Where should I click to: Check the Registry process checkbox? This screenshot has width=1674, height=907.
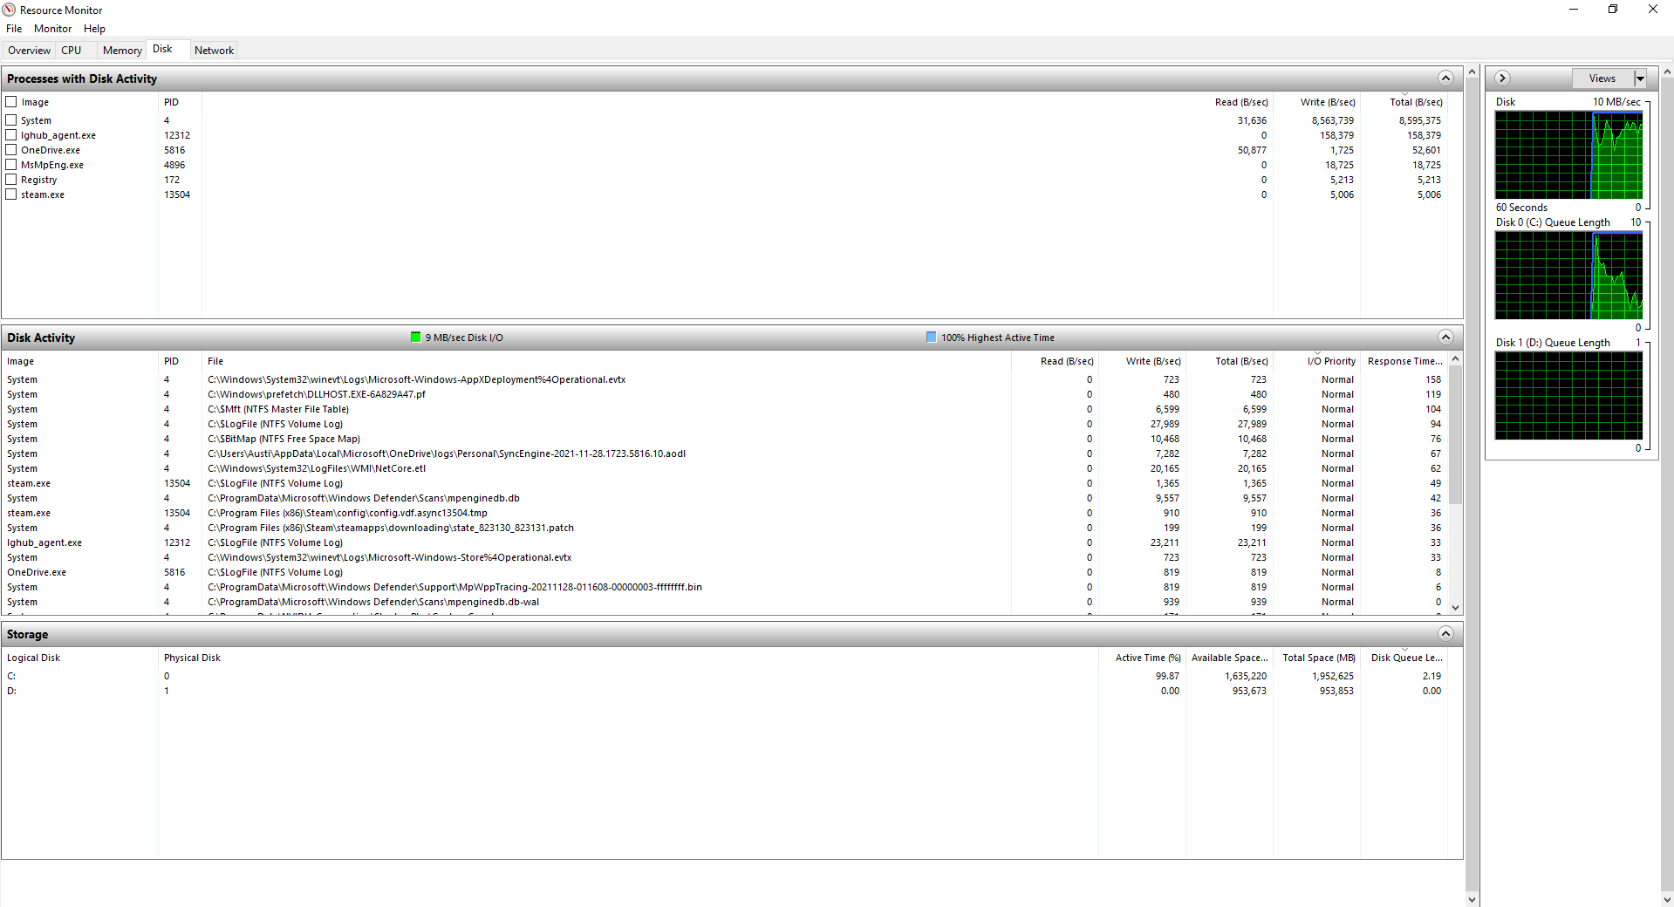tap(11, 180)
